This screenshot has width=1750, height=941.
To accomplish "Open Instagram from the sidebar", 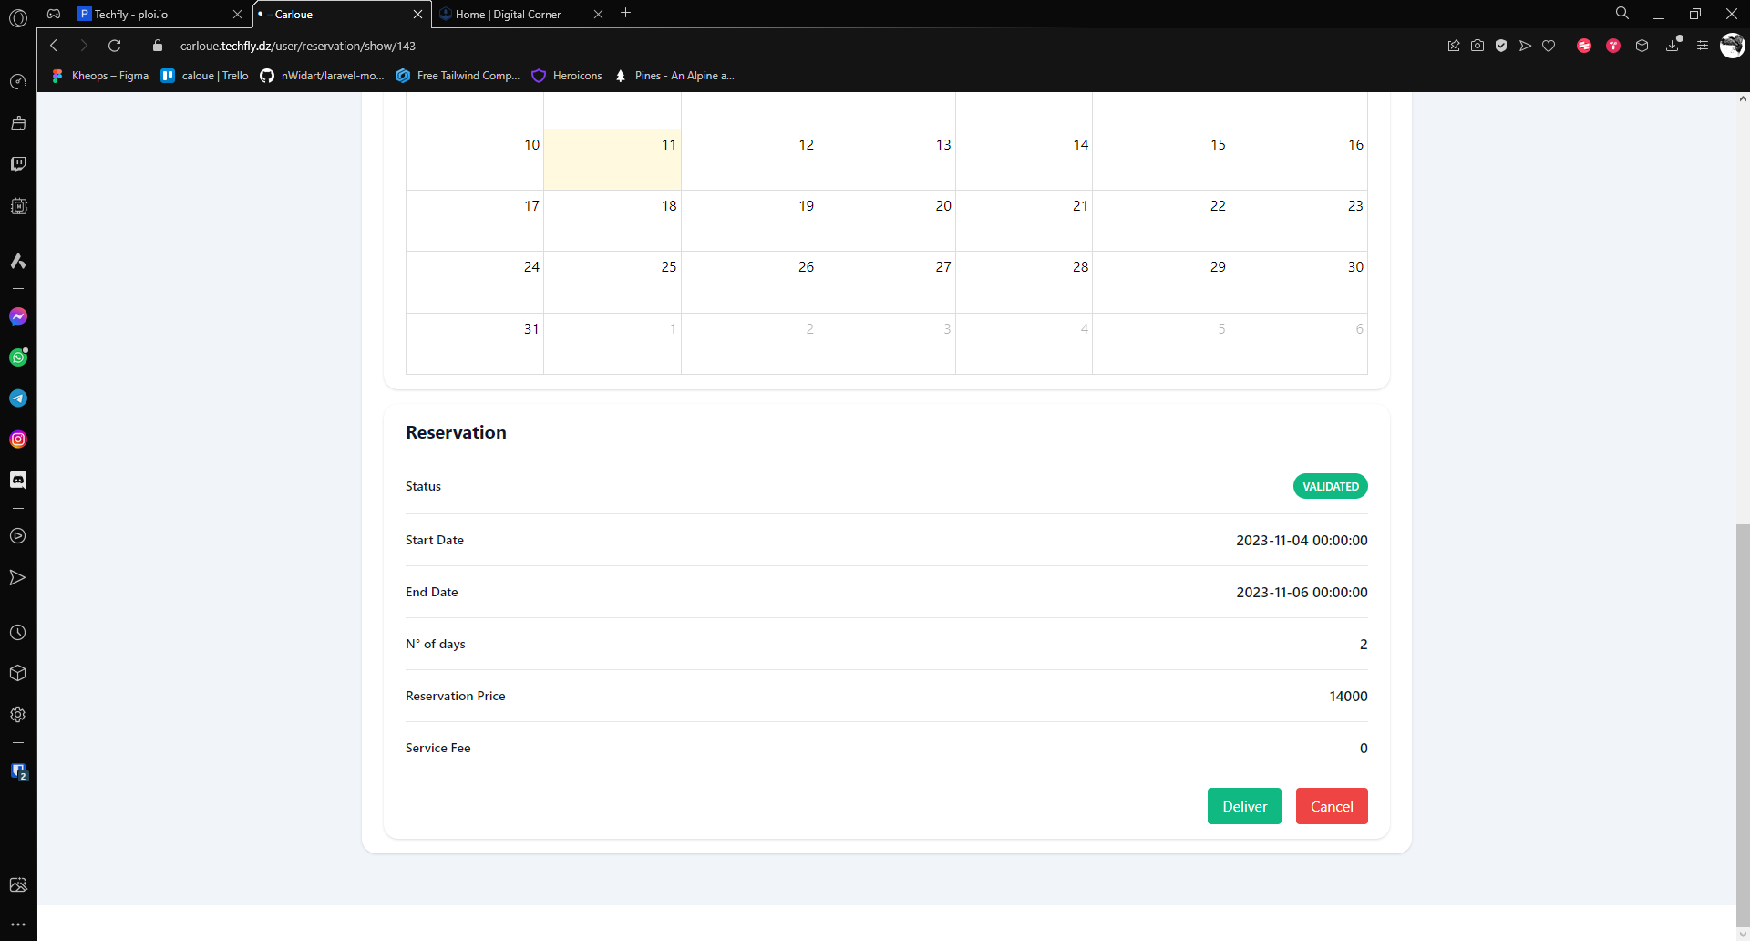I will (18, 439).
